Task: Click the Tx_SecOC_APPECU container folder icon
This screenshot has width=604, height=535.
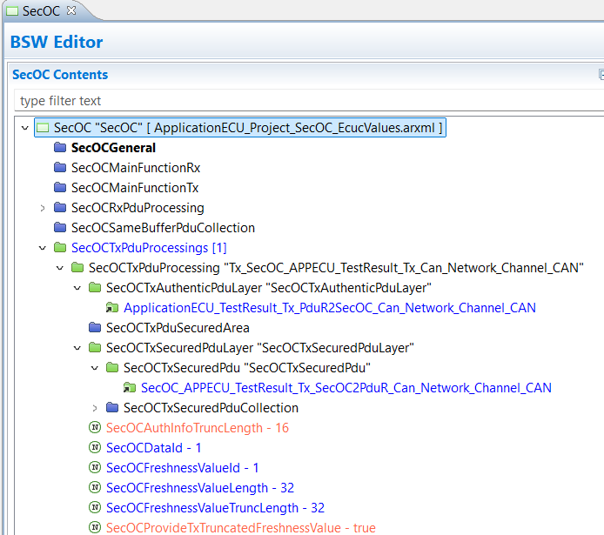Action: (77, 268)
